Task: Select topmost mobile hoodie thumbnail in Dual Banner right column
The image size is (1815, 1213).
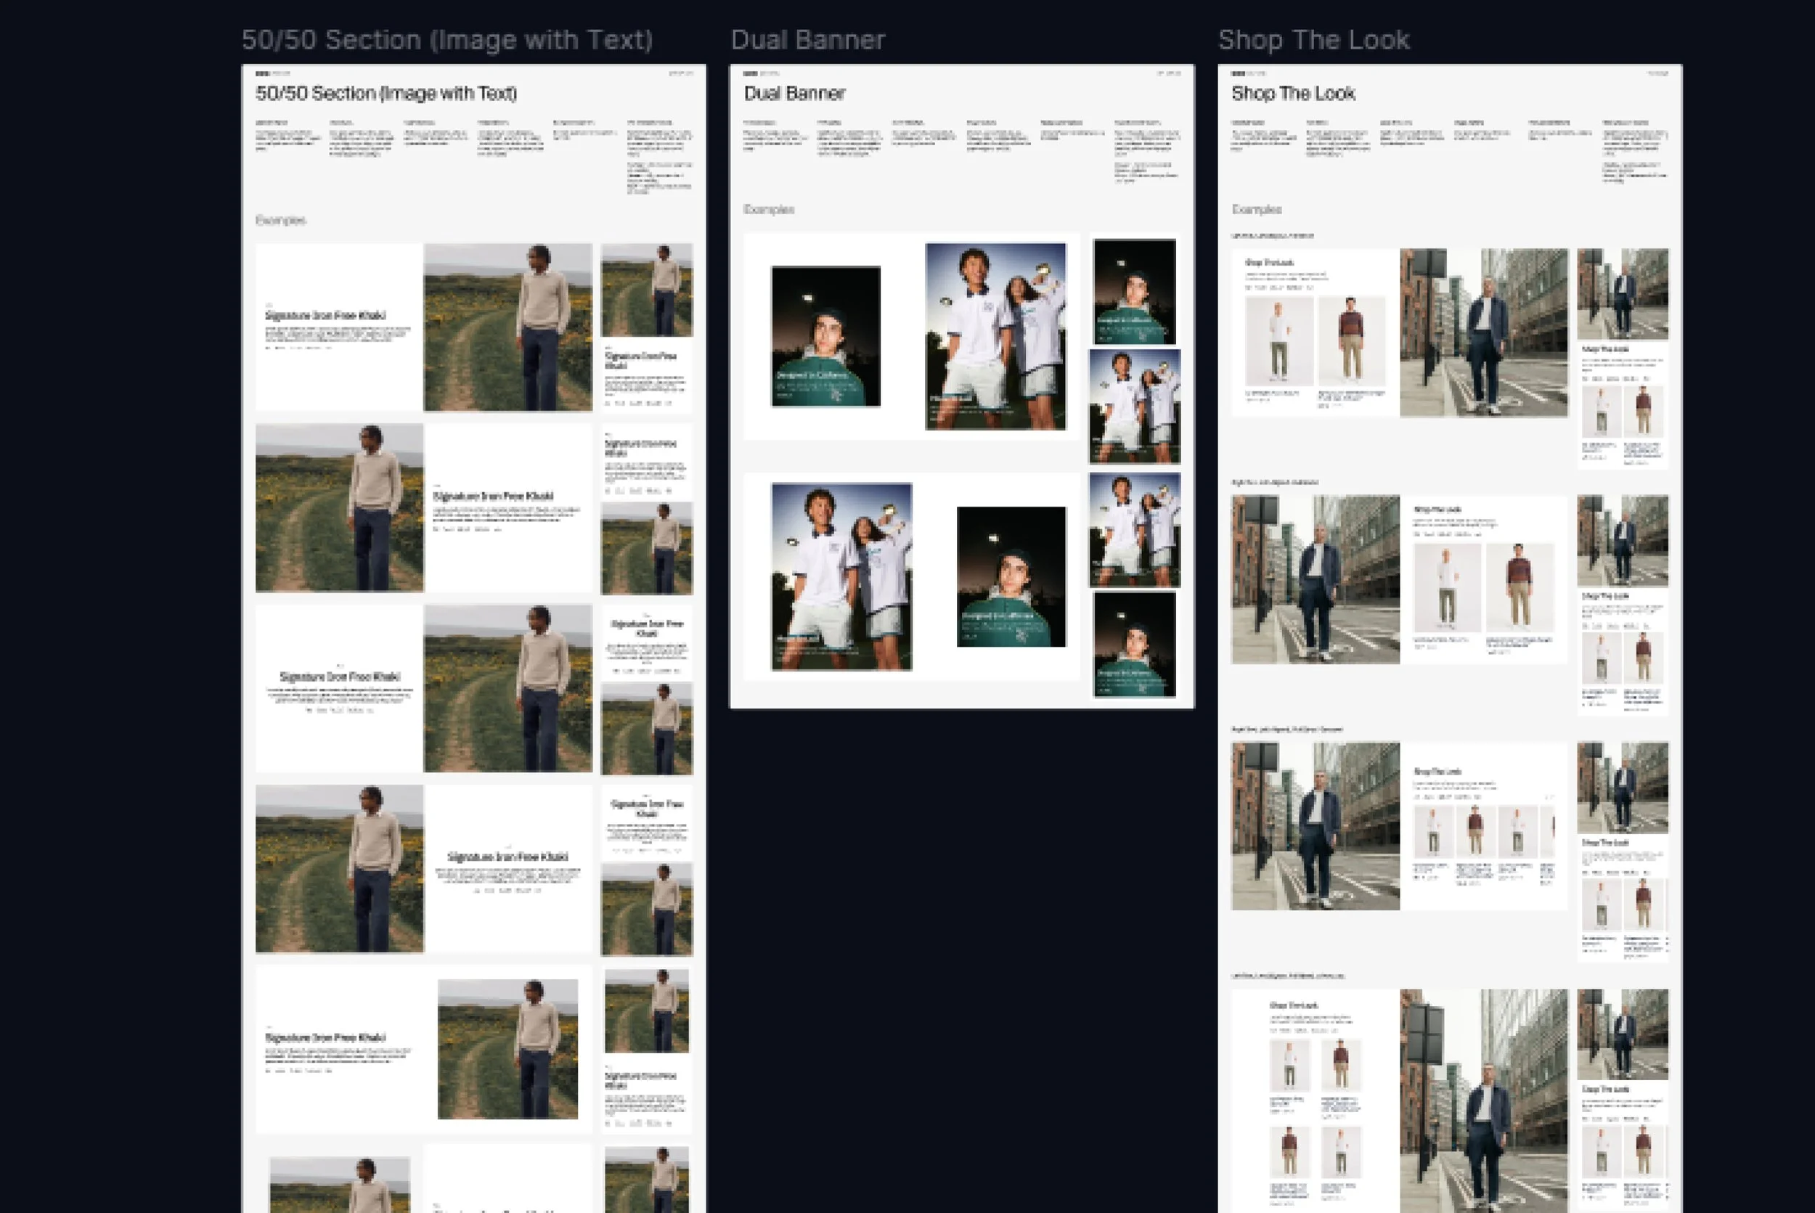Action: pyautogui.click(x=1134, y=292)
